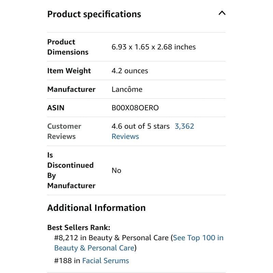The height and width of the screenshot is (273, 273).
Task: Click the Manufacturer row label
Action: tap(71, 89)
